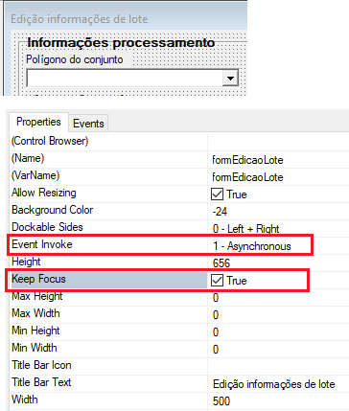Click the Informações processamento group label
This screenshot has width=349, height=411.
121,42
